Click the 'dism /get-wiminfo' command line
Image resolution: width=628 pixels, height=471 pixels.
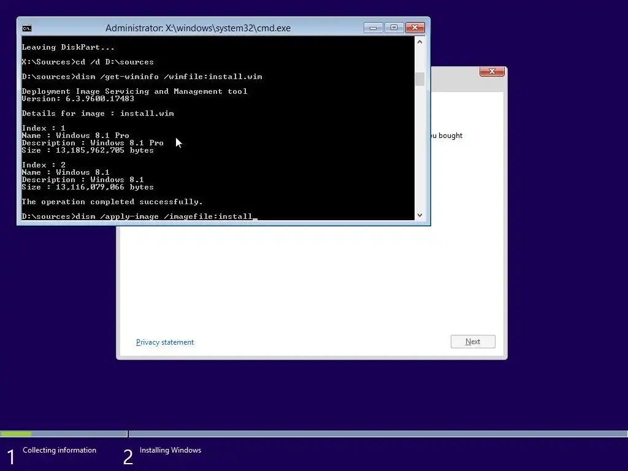142,77
